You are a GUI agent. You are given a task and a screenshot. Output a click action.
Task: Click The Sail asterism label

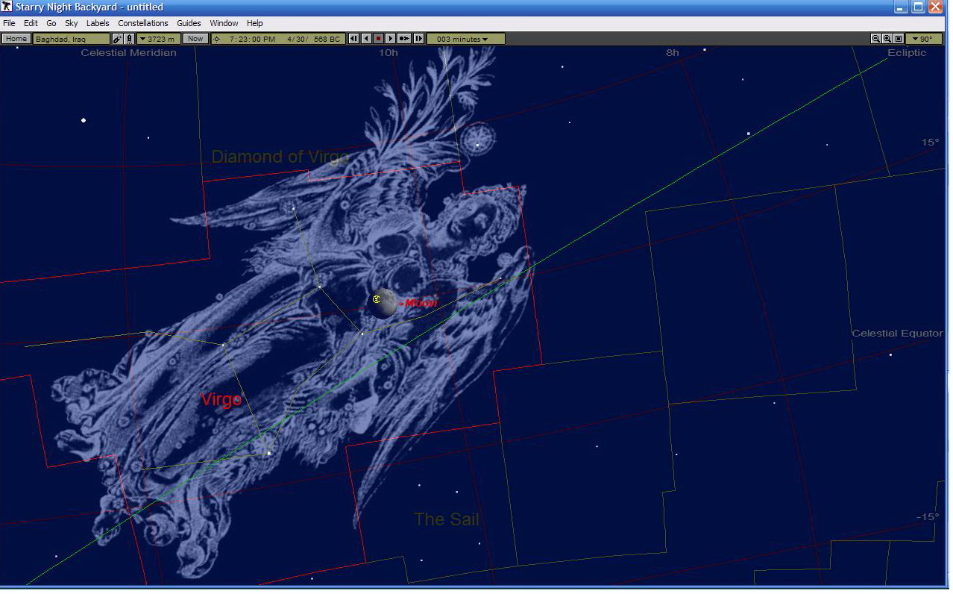click(x=447, y=519)
